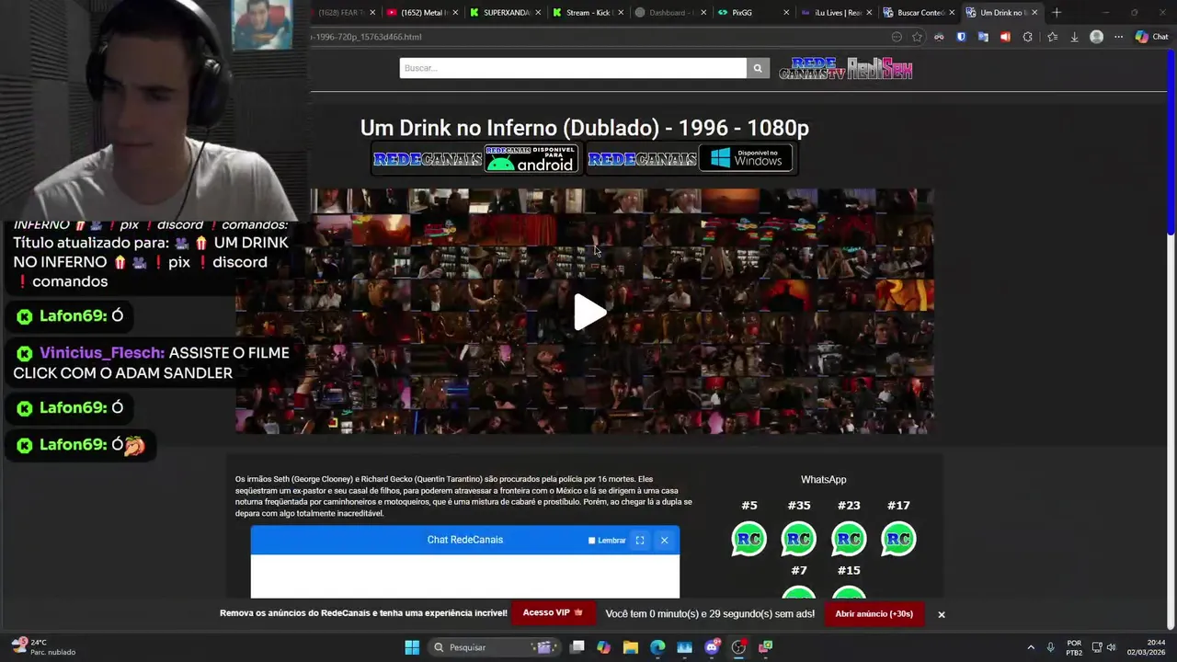The image size is (1177, 662).
Task: Close the Chat RedeCanais panel
Action: tap(664, 541)
